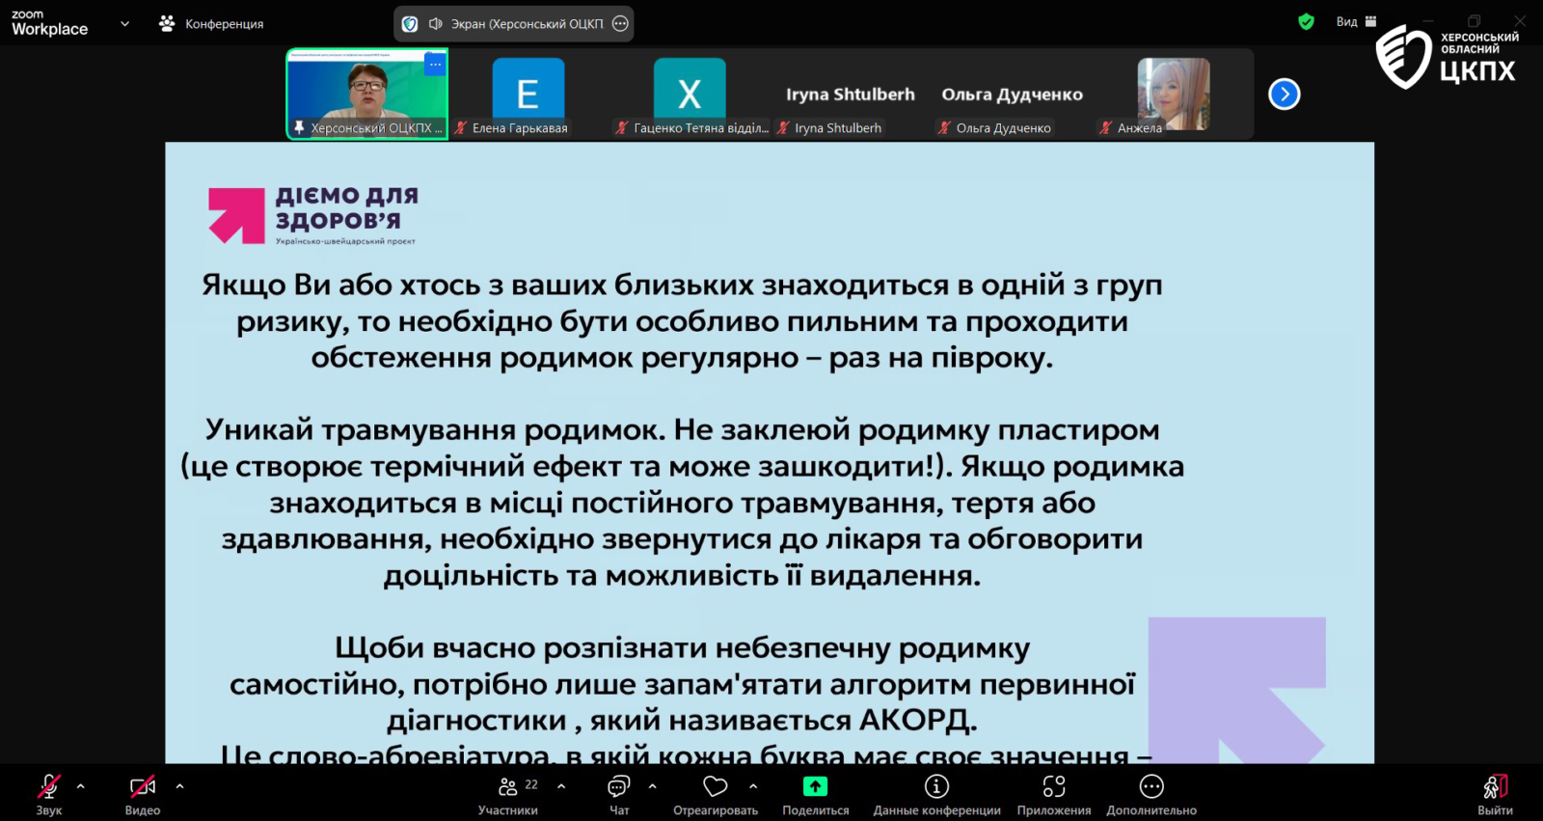Open screen share options ellipsis in top bar
Screen dimensions: 1543x821
[620, 24]
